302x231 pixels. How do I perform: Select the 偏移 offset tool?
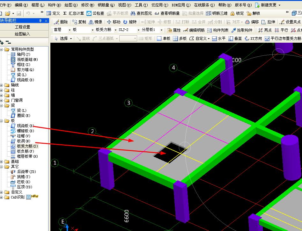pyautogui.click(x=252, y=22)
